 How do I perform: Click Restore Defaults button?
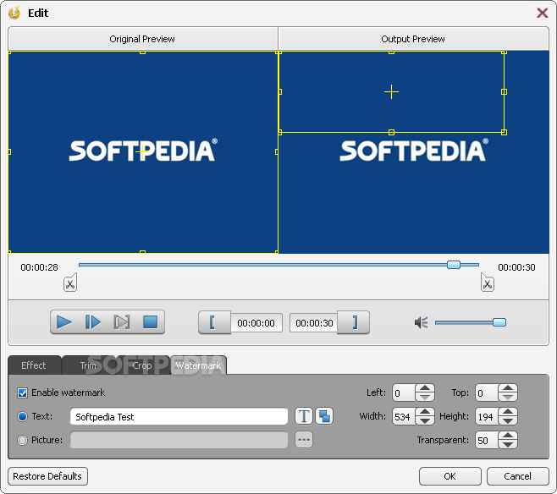coord(47,476)
